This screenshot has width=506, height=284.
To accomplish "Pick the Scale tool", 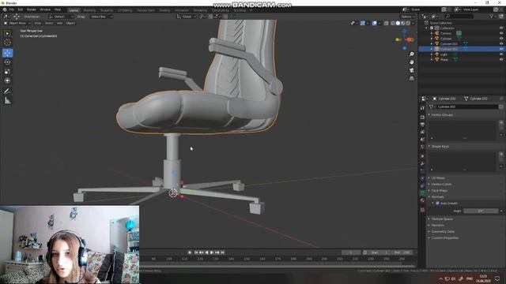I will coord(7,72).
